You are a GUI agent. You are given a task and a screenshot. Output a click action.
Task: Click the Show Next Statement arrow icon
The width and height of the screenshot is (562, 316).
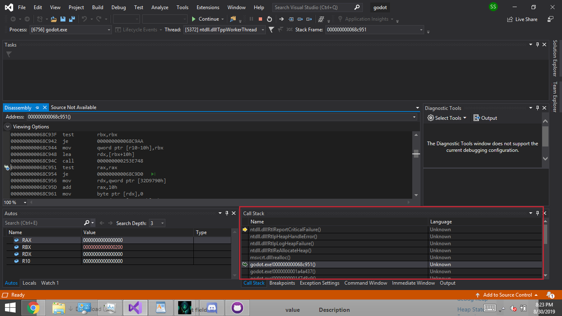pos(281,19)
